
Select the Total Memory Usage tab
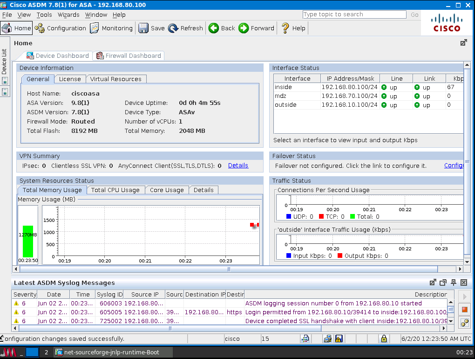click(53, 190)
